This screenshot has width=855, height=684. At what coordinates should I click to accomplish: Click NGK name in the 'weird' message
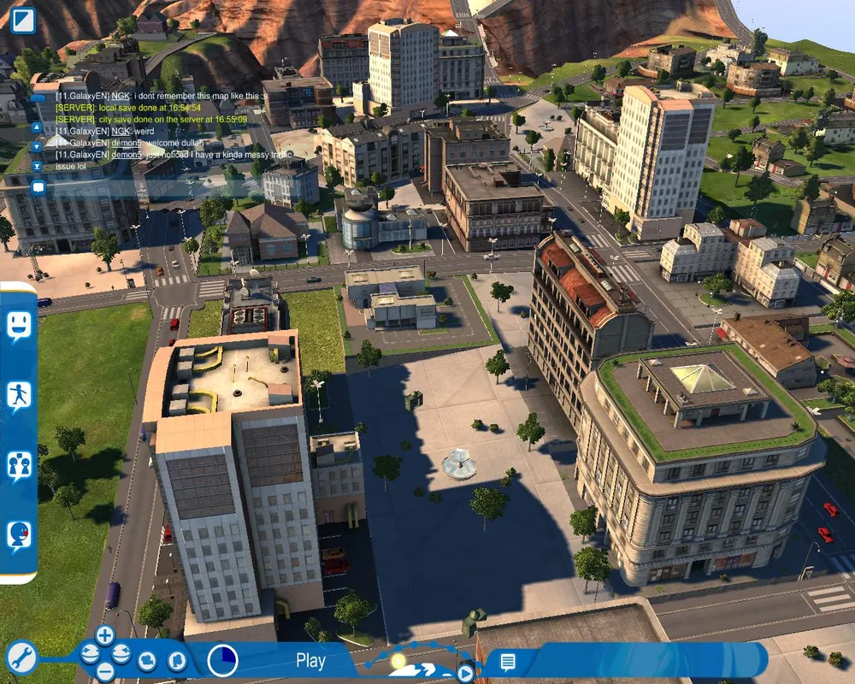coord(121,132)
